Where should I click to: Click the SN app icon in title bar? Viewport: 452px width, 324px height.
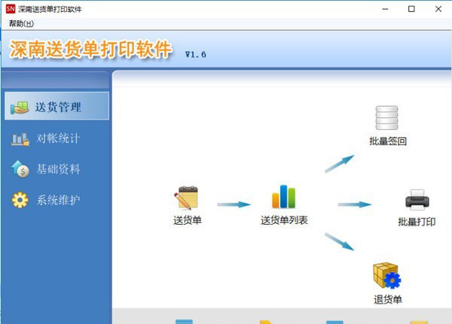coord(11,9)
